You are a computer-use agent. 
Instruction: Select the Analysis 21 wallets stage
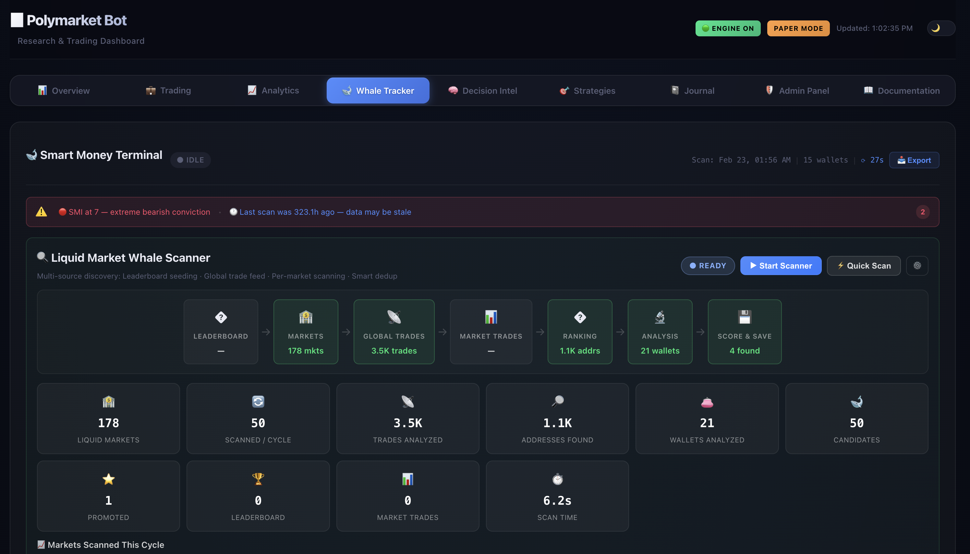click(660, 332)
